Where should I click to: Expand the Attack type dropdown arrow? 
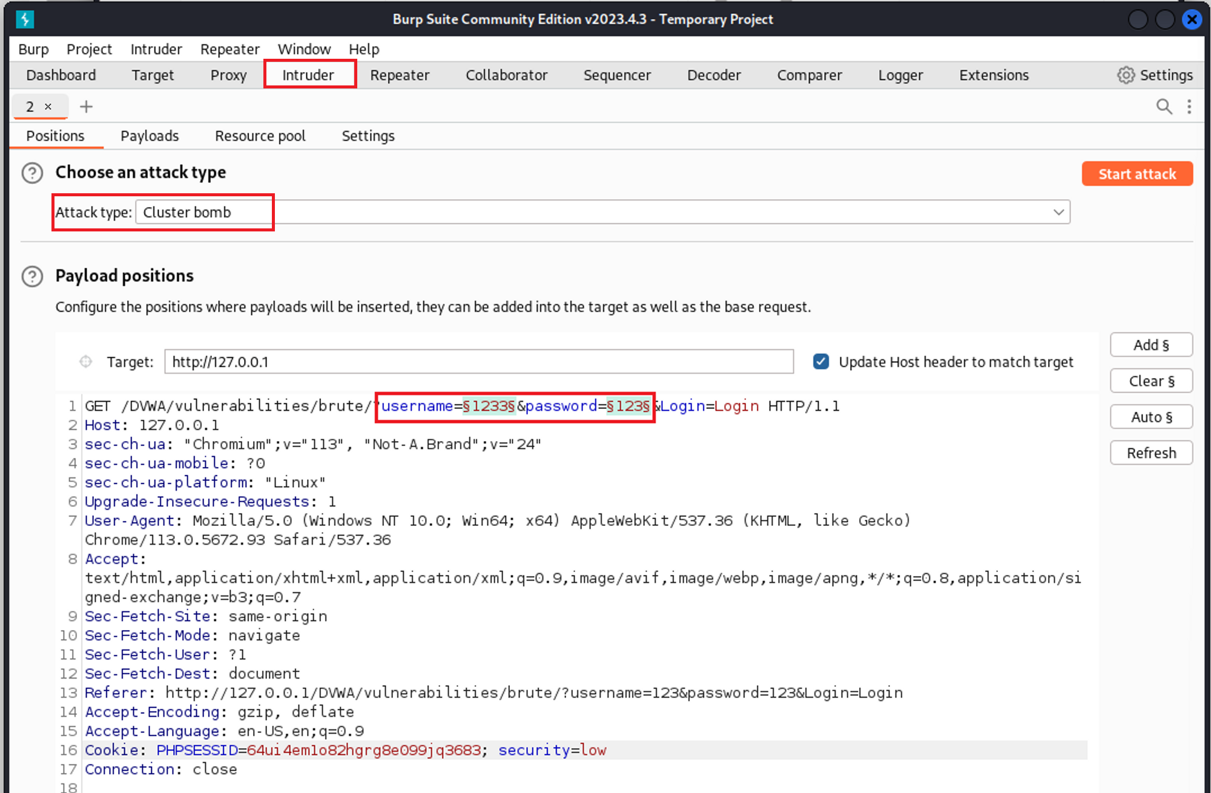point(1058,212)
